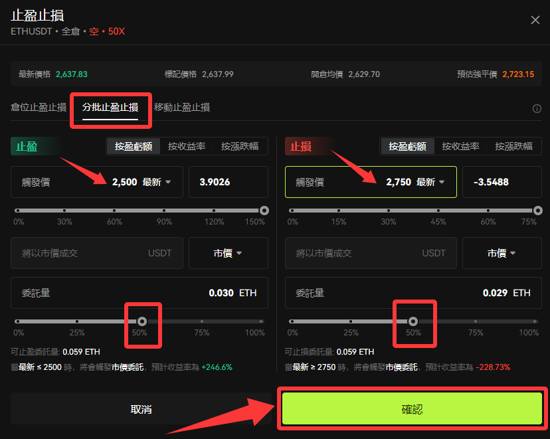Click the 確認 confirm button
The width and height of the screenshot is (550, 439).
point(412,408)
